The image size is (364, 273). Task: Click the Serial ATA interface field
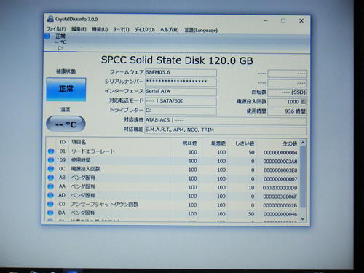point(181,92)
